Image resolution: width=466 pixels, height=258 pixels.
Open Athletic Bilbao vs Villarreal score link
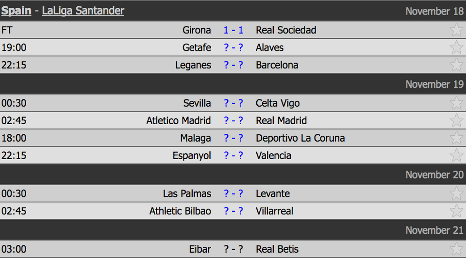pos(233,211)
